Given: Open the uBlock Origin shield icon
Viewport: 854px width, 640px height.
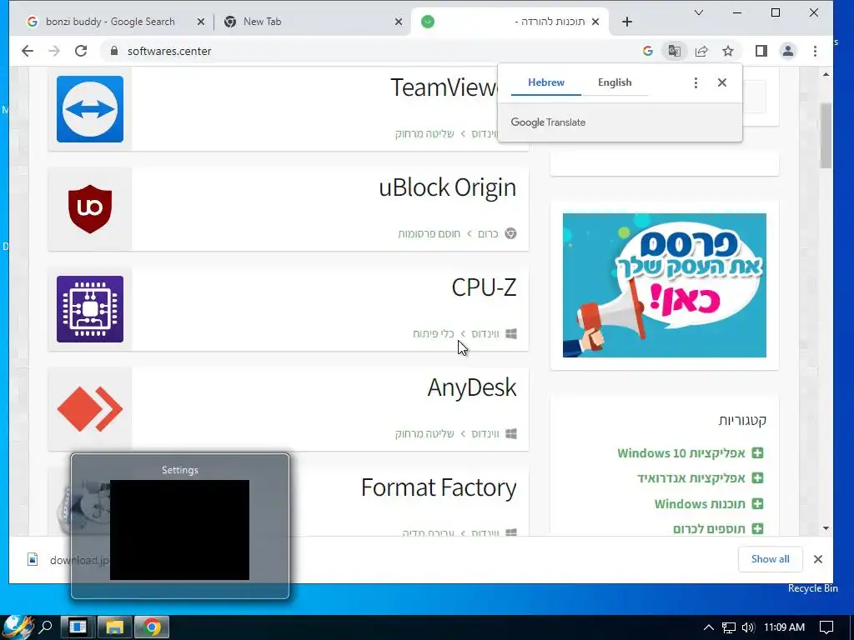Looking at the screenshot, I should pos(90,209).
